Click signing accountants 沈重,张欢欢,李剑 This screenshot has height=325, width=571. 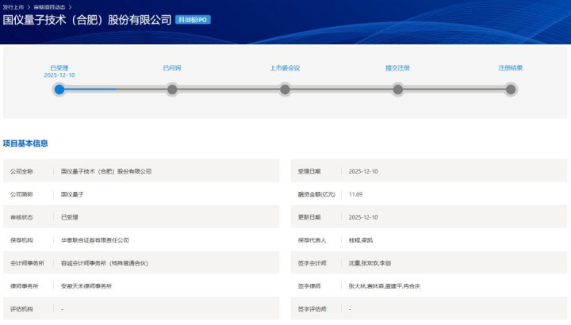click(x=369, y=263)
